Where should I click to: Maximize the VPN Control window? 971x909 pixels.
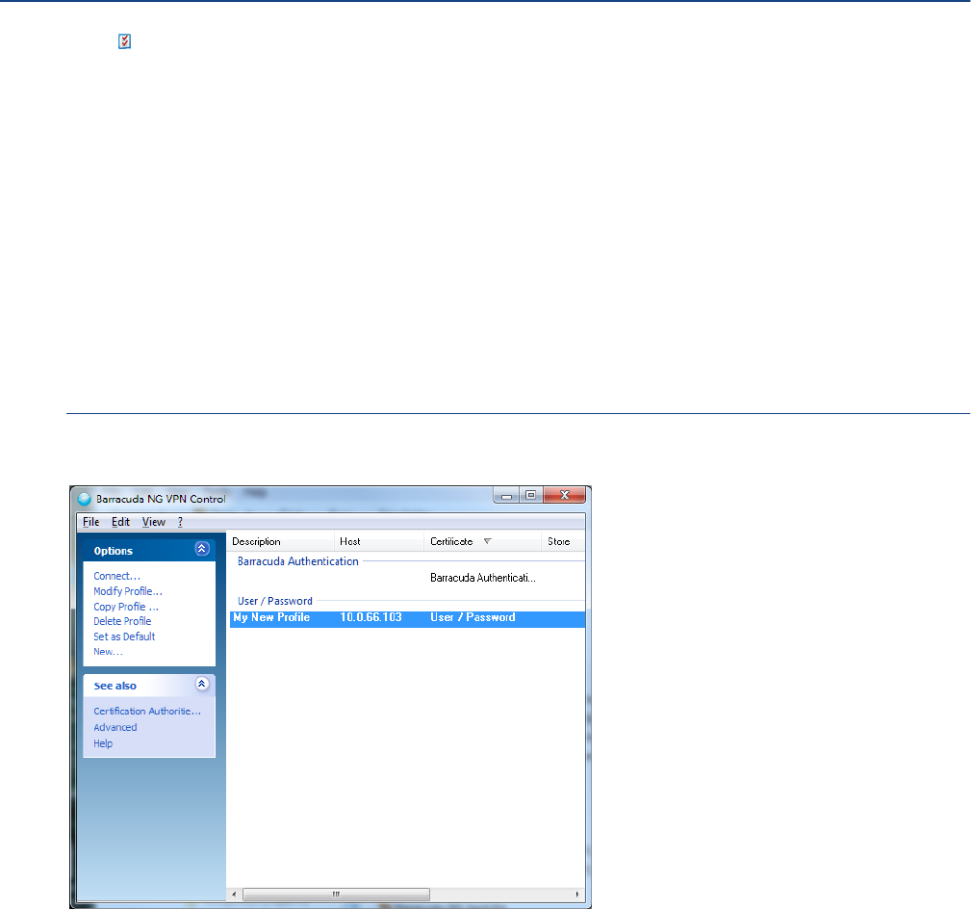click(530, 495)
